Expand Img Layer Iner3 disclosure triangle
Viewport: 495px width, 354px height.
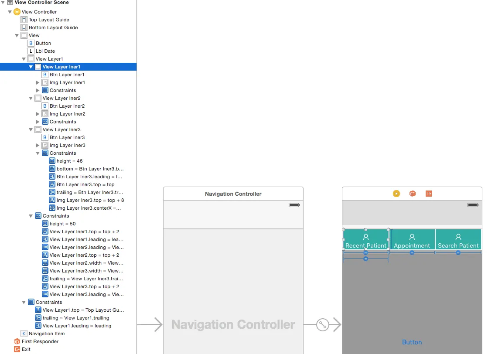[38, 146]
